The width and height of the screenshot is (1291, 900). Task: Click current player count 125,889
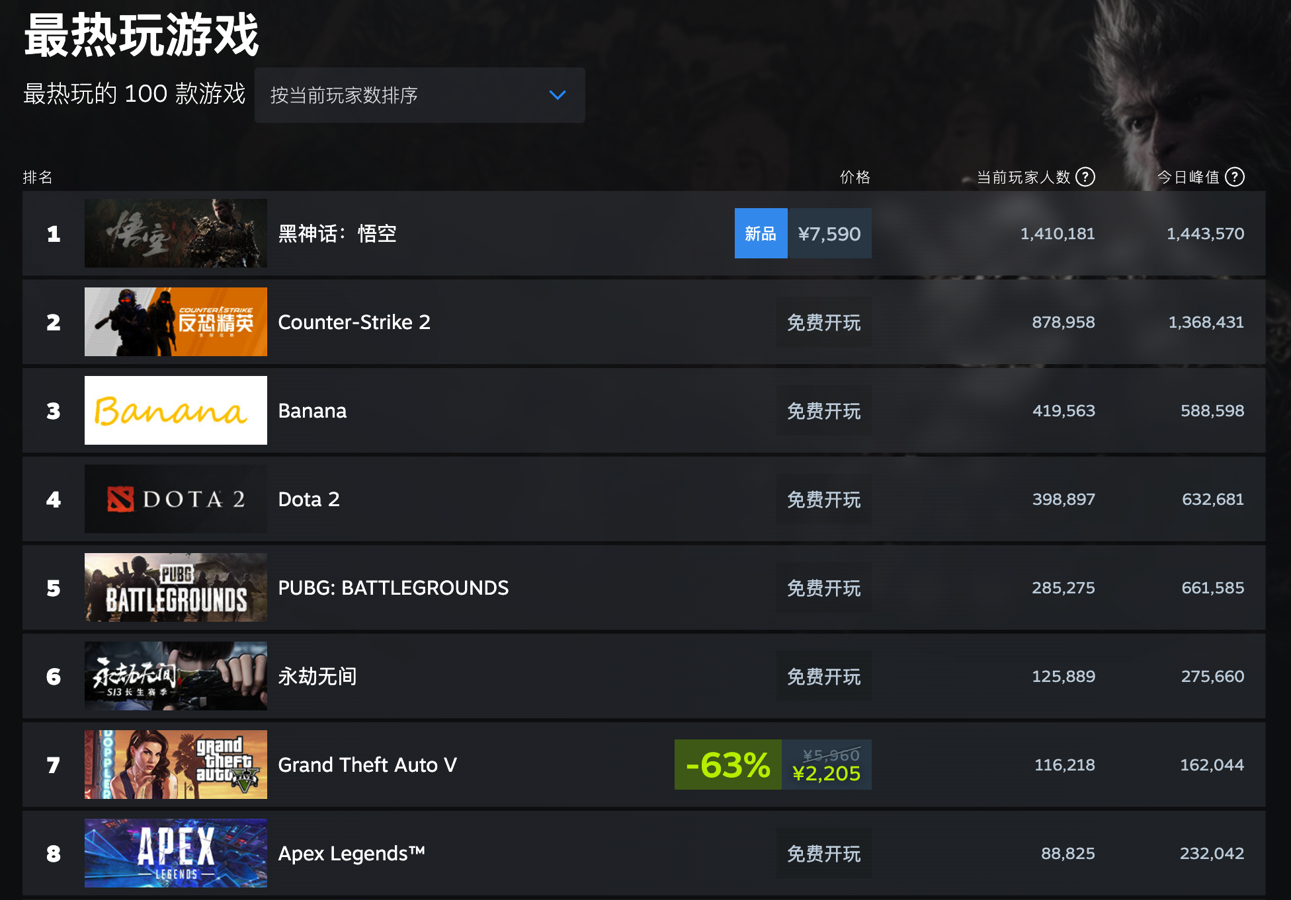[1063, 676]
